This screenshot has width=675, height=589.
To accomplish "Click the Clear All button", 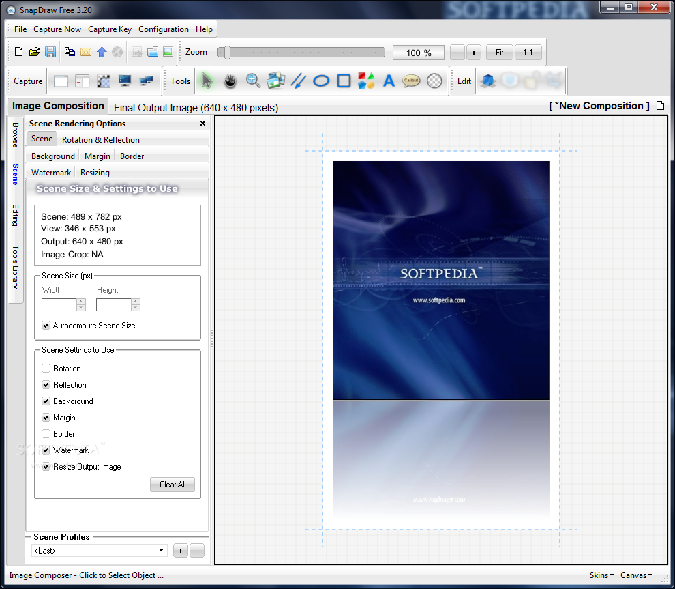I will tap(172, 485).
